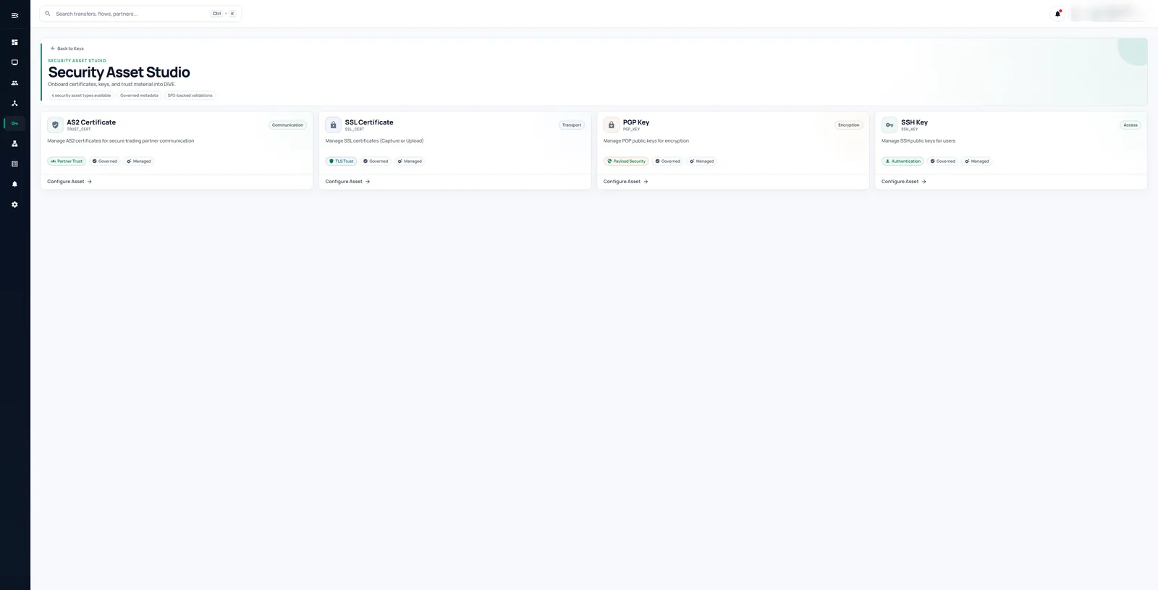Click the PGP_KEY code label
The height and width of the screenshot is (590, 1158).
click(x=631, y=130)
